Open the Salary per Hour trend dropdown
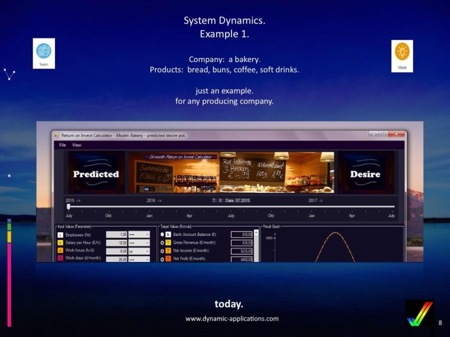The height and width of the screenshot is (337, 450). tap(140, 243)
